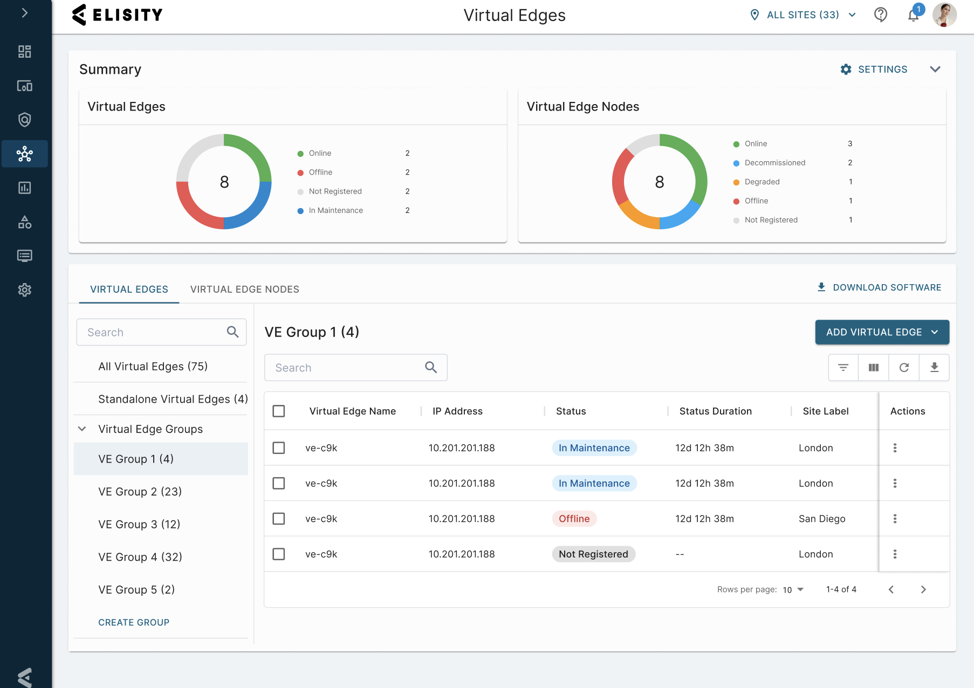This screenshot has height=688, width=974.
Task: Open the rows per page dropdown
Action: click(x=793, y=590)
